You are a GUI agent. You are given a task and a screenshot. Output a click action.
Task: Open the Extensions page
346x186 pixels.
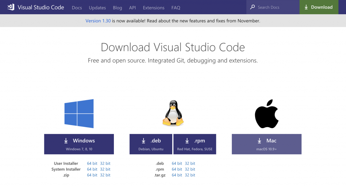[154, 7]
